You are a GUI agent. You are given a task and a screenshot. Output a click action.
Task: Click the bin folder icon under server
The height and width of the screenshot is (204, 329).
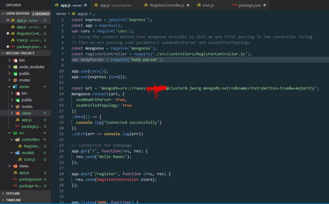point(18,93)
